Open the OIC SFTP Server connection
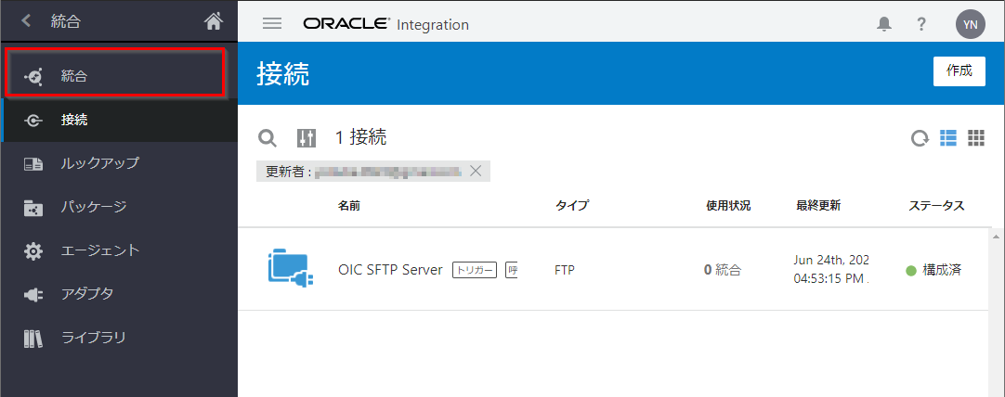This screenshot has width=1005, height=397. coord(390,270)
